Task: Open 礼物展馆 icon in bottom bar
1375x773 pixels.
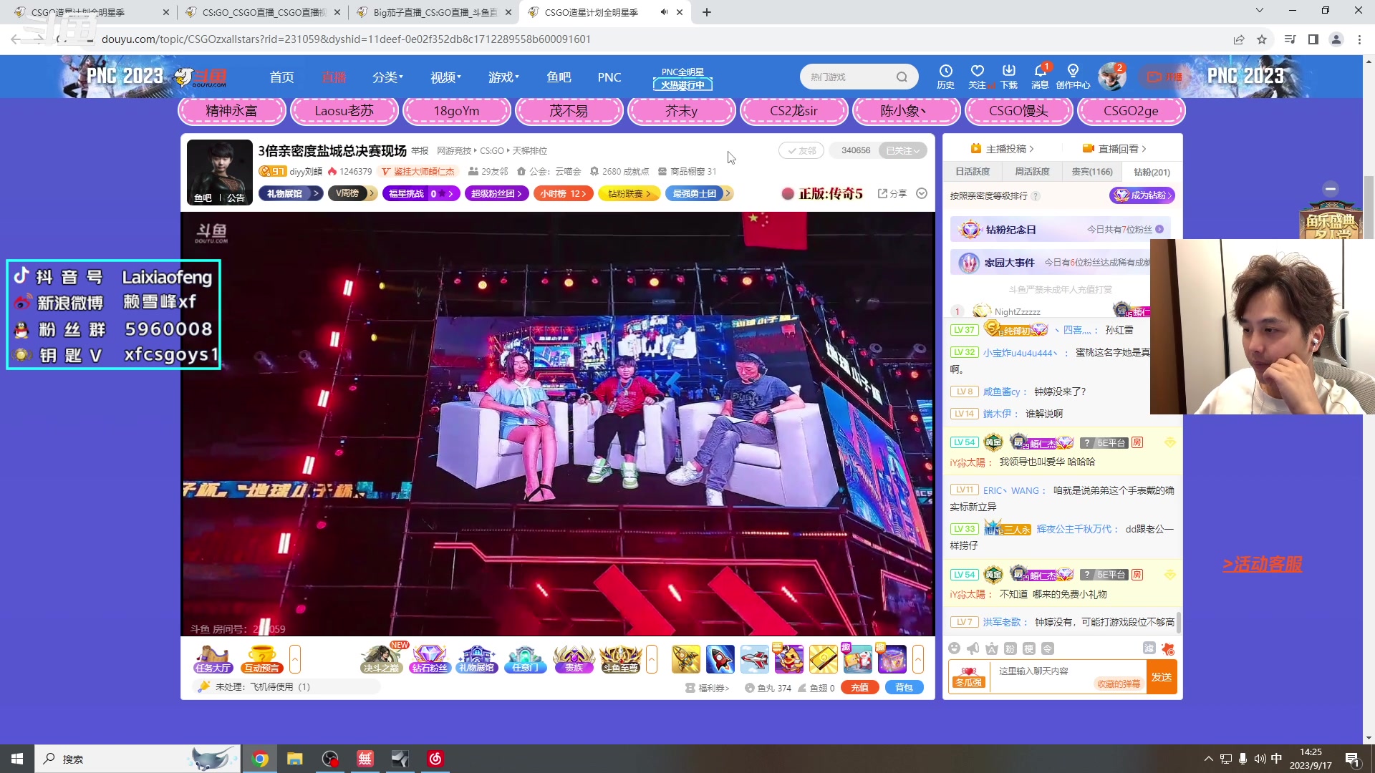Action: coord(477,659)
